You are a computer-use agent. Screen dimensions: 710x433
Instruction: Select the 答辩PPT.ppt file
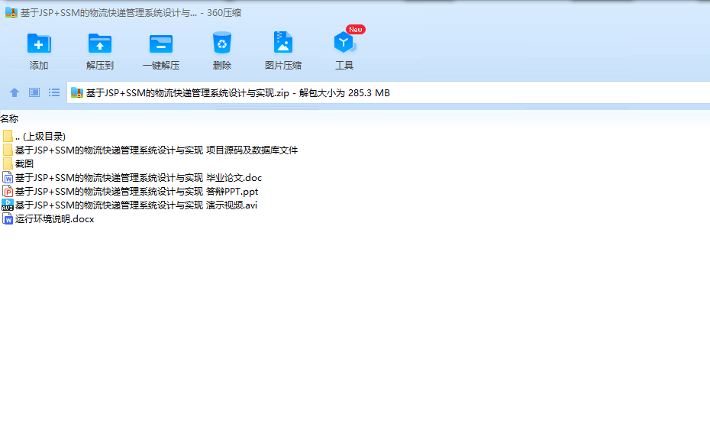pos(131,191)
